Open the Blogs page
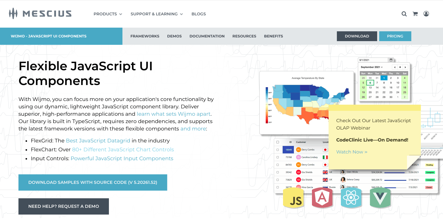The height and width of the screenshot is (221, 443). 199,14
